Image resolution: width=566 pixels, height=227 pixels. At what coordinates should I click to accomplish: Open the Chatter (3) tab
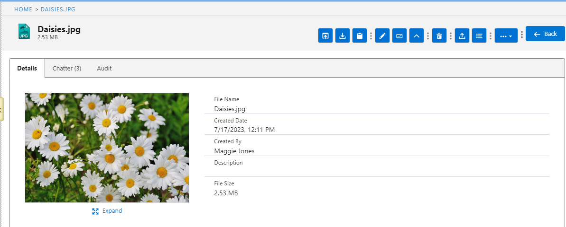point(67,68)
